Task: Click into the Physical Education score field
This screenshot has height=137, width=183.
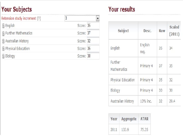Action: click(93, 48)
